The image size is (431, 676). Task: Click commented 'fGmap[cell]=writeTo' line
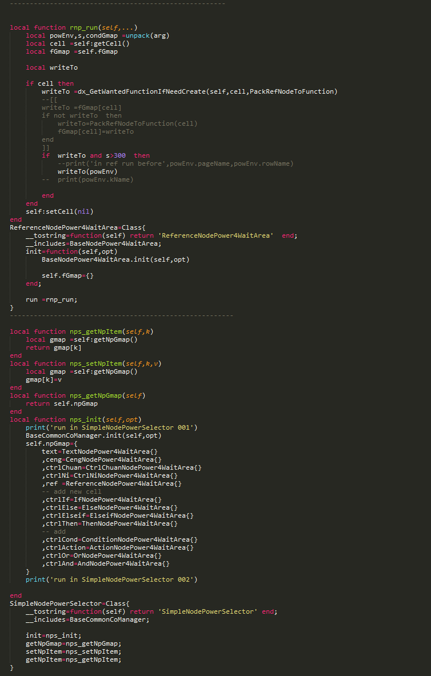pyautogui.click(x=96, y=132)
